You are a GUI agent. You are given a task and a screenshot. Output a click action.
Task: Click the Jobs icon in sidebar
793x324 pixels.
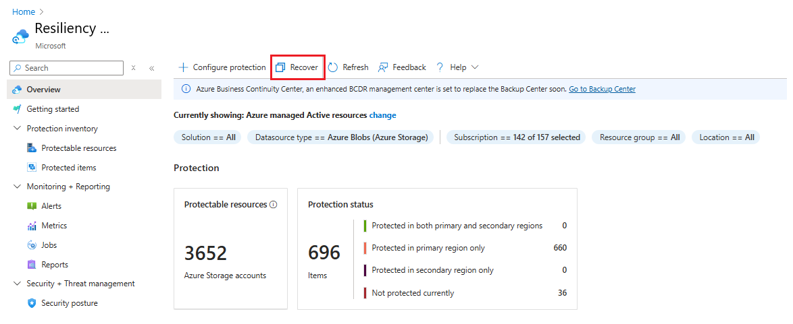(32, 245)
